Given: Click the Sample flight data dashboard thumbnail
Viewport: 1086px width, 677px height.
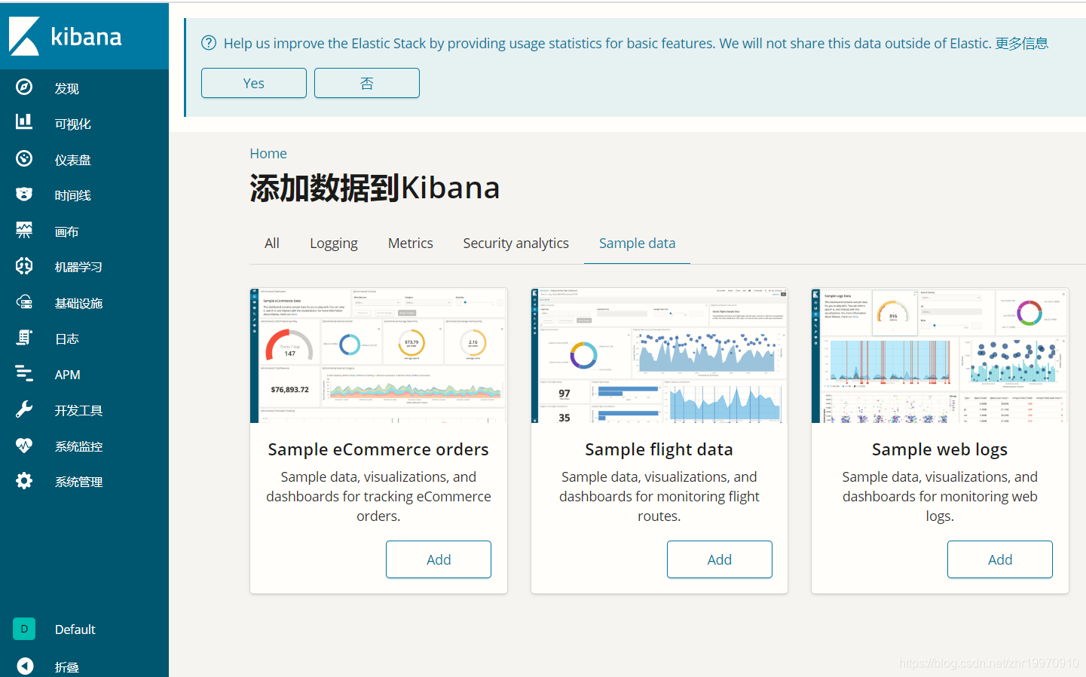Looking at the screenshot, I should coord(659,355).
